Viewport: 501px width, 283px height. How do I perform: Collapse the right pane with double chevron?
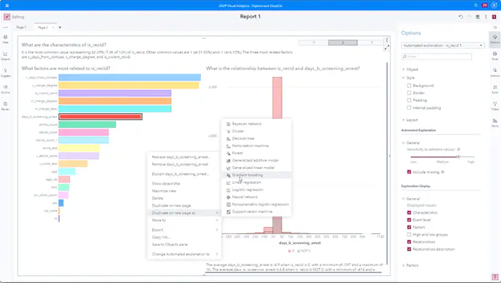click(495, 28)
